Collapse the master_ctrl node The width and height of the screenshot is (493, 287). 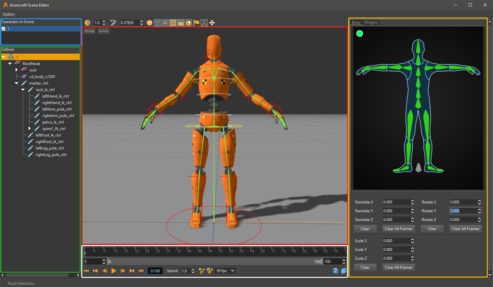(17, 83)
